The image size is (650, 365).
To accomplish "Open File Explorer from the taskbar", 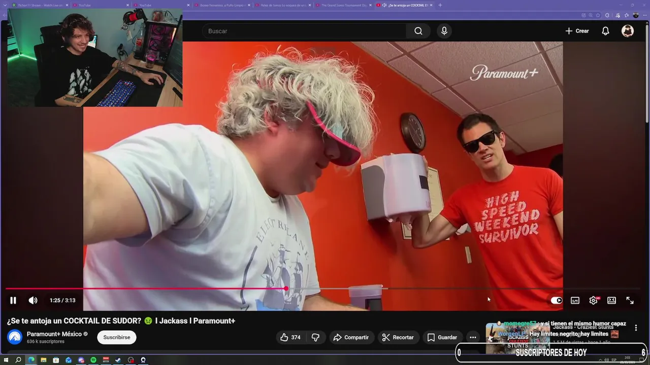I will click(44, 360).
